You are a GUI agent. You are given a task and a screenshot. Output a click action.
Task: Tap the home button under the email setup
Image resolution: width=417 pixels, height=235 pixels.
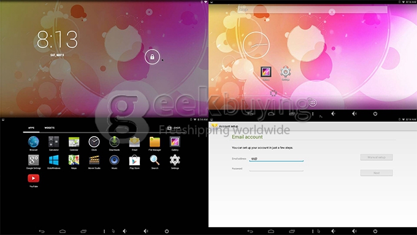[x=271, y=231]
